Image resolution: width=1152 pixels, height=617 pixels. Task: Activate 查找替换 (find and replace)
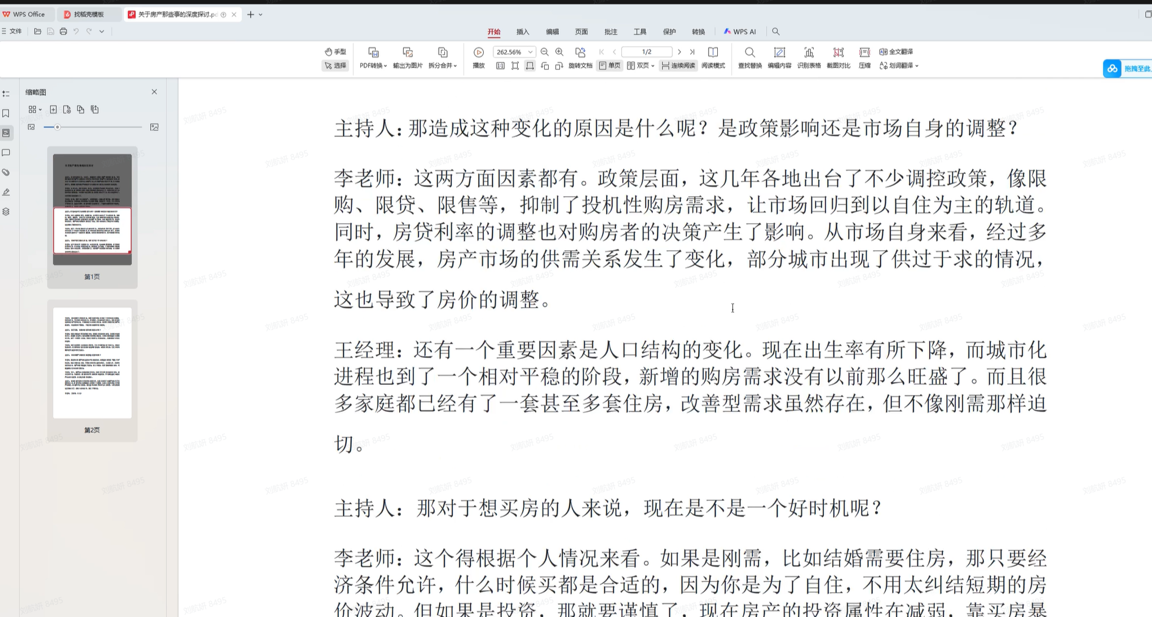[x=750, y=59]
